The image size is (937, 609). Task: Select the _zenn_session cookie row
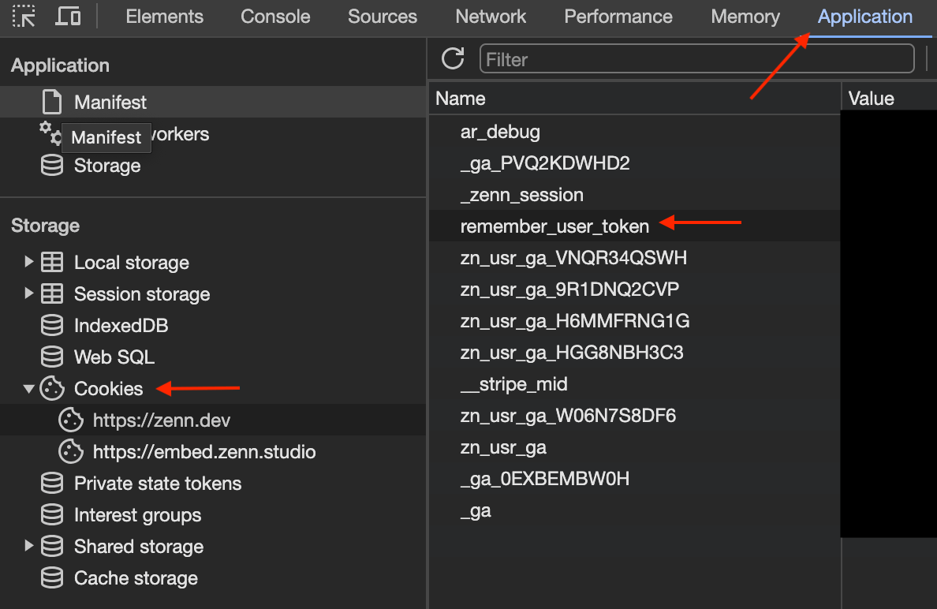tap(521, 195)
